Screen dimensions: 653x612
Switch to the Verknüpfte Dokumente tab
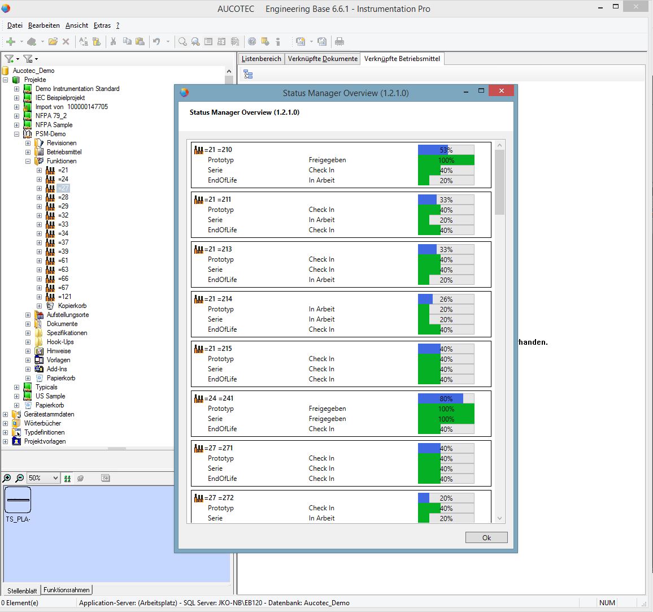(323, 59)
